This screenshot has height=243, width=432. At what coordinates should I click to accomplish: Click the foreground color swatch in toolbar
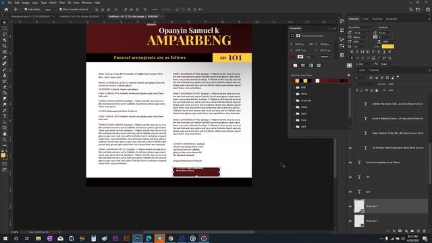click(x=3, y=155)
